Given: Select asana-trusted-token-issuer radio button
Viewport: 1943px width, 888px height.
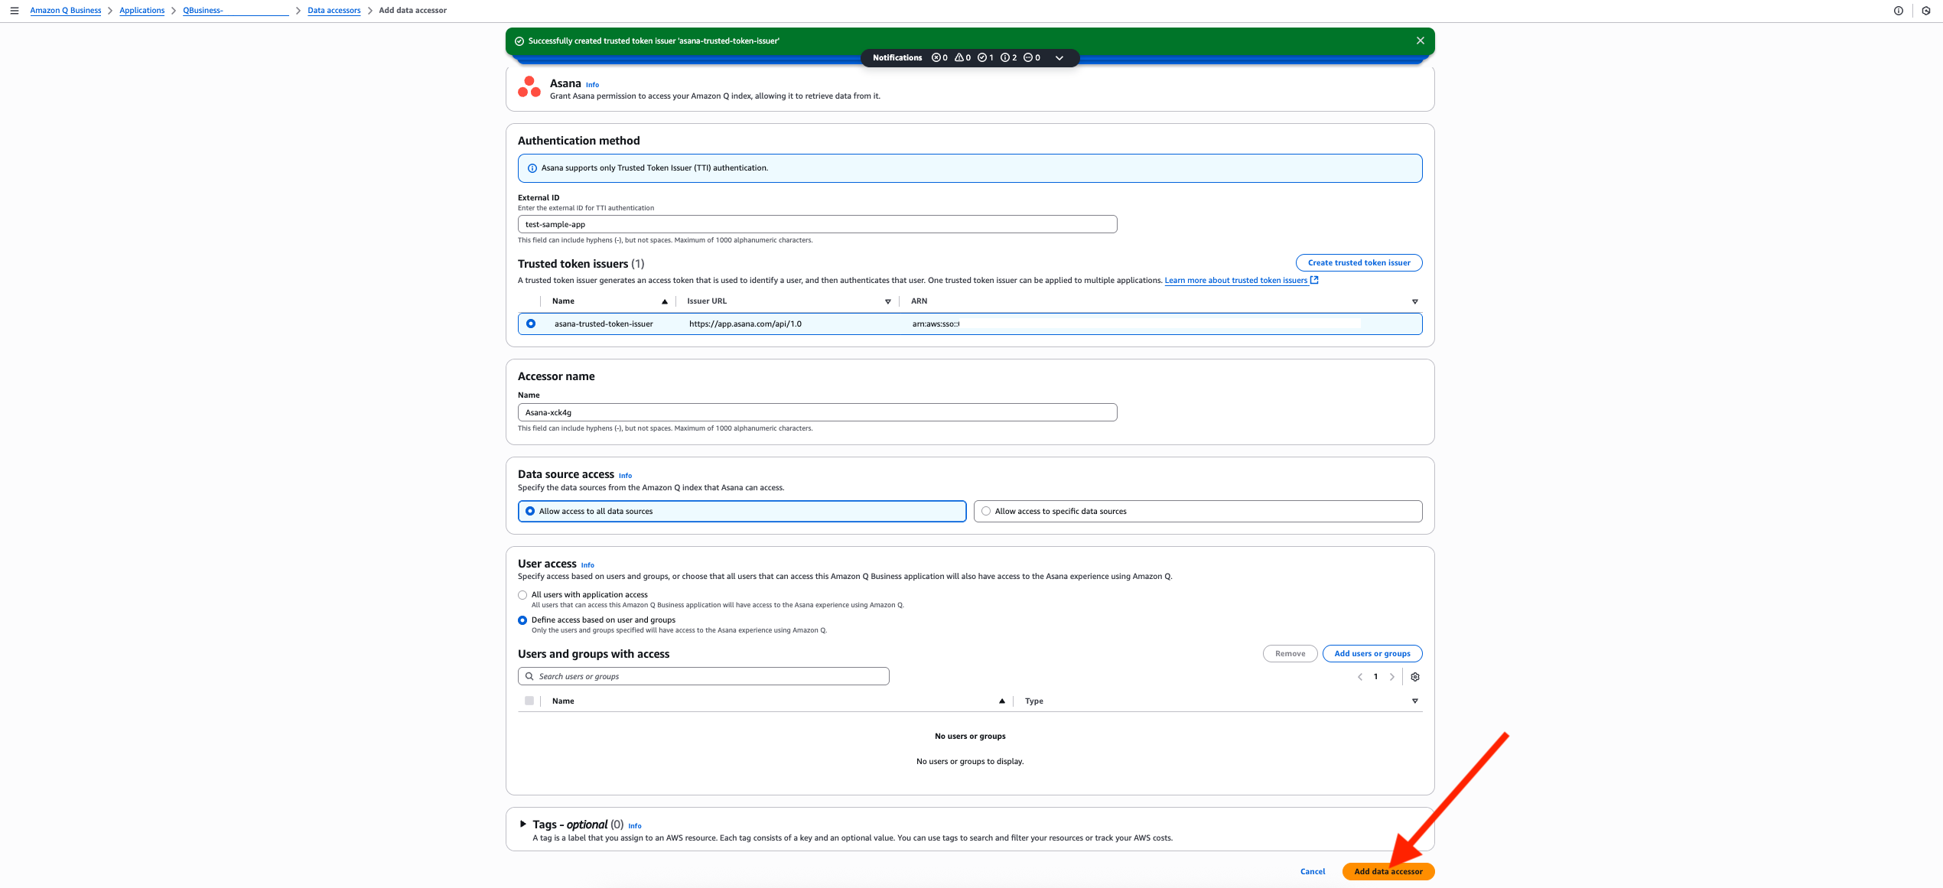Looking at the screenshot, I should [x=531, y=324].
